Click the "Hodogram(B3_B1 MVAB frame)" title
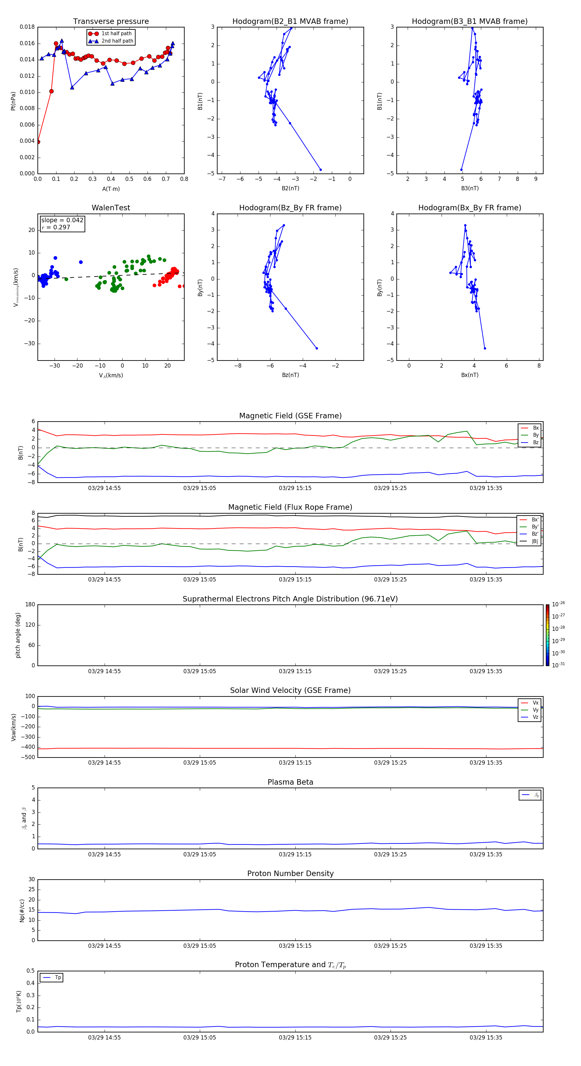This screenshot has height=1066, width=581. click(x=470, y=22)
